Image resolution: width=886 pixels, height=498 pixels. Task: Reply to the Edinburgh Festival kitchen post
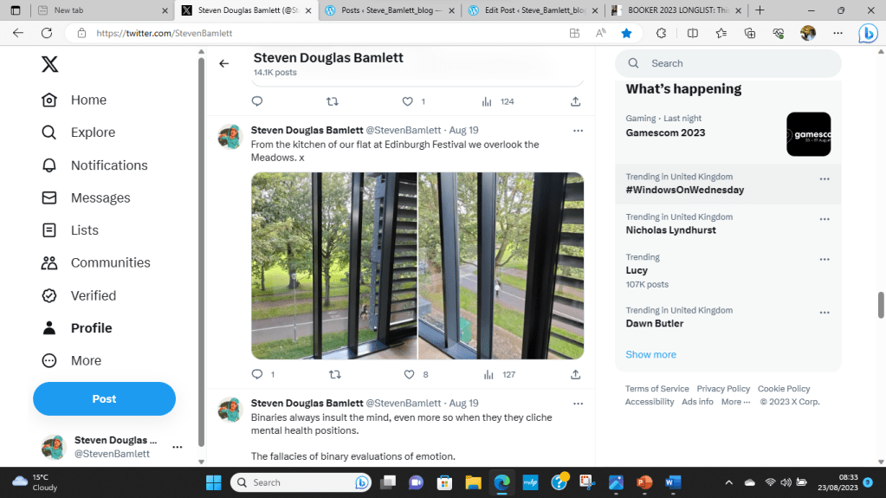pos(257,375)
